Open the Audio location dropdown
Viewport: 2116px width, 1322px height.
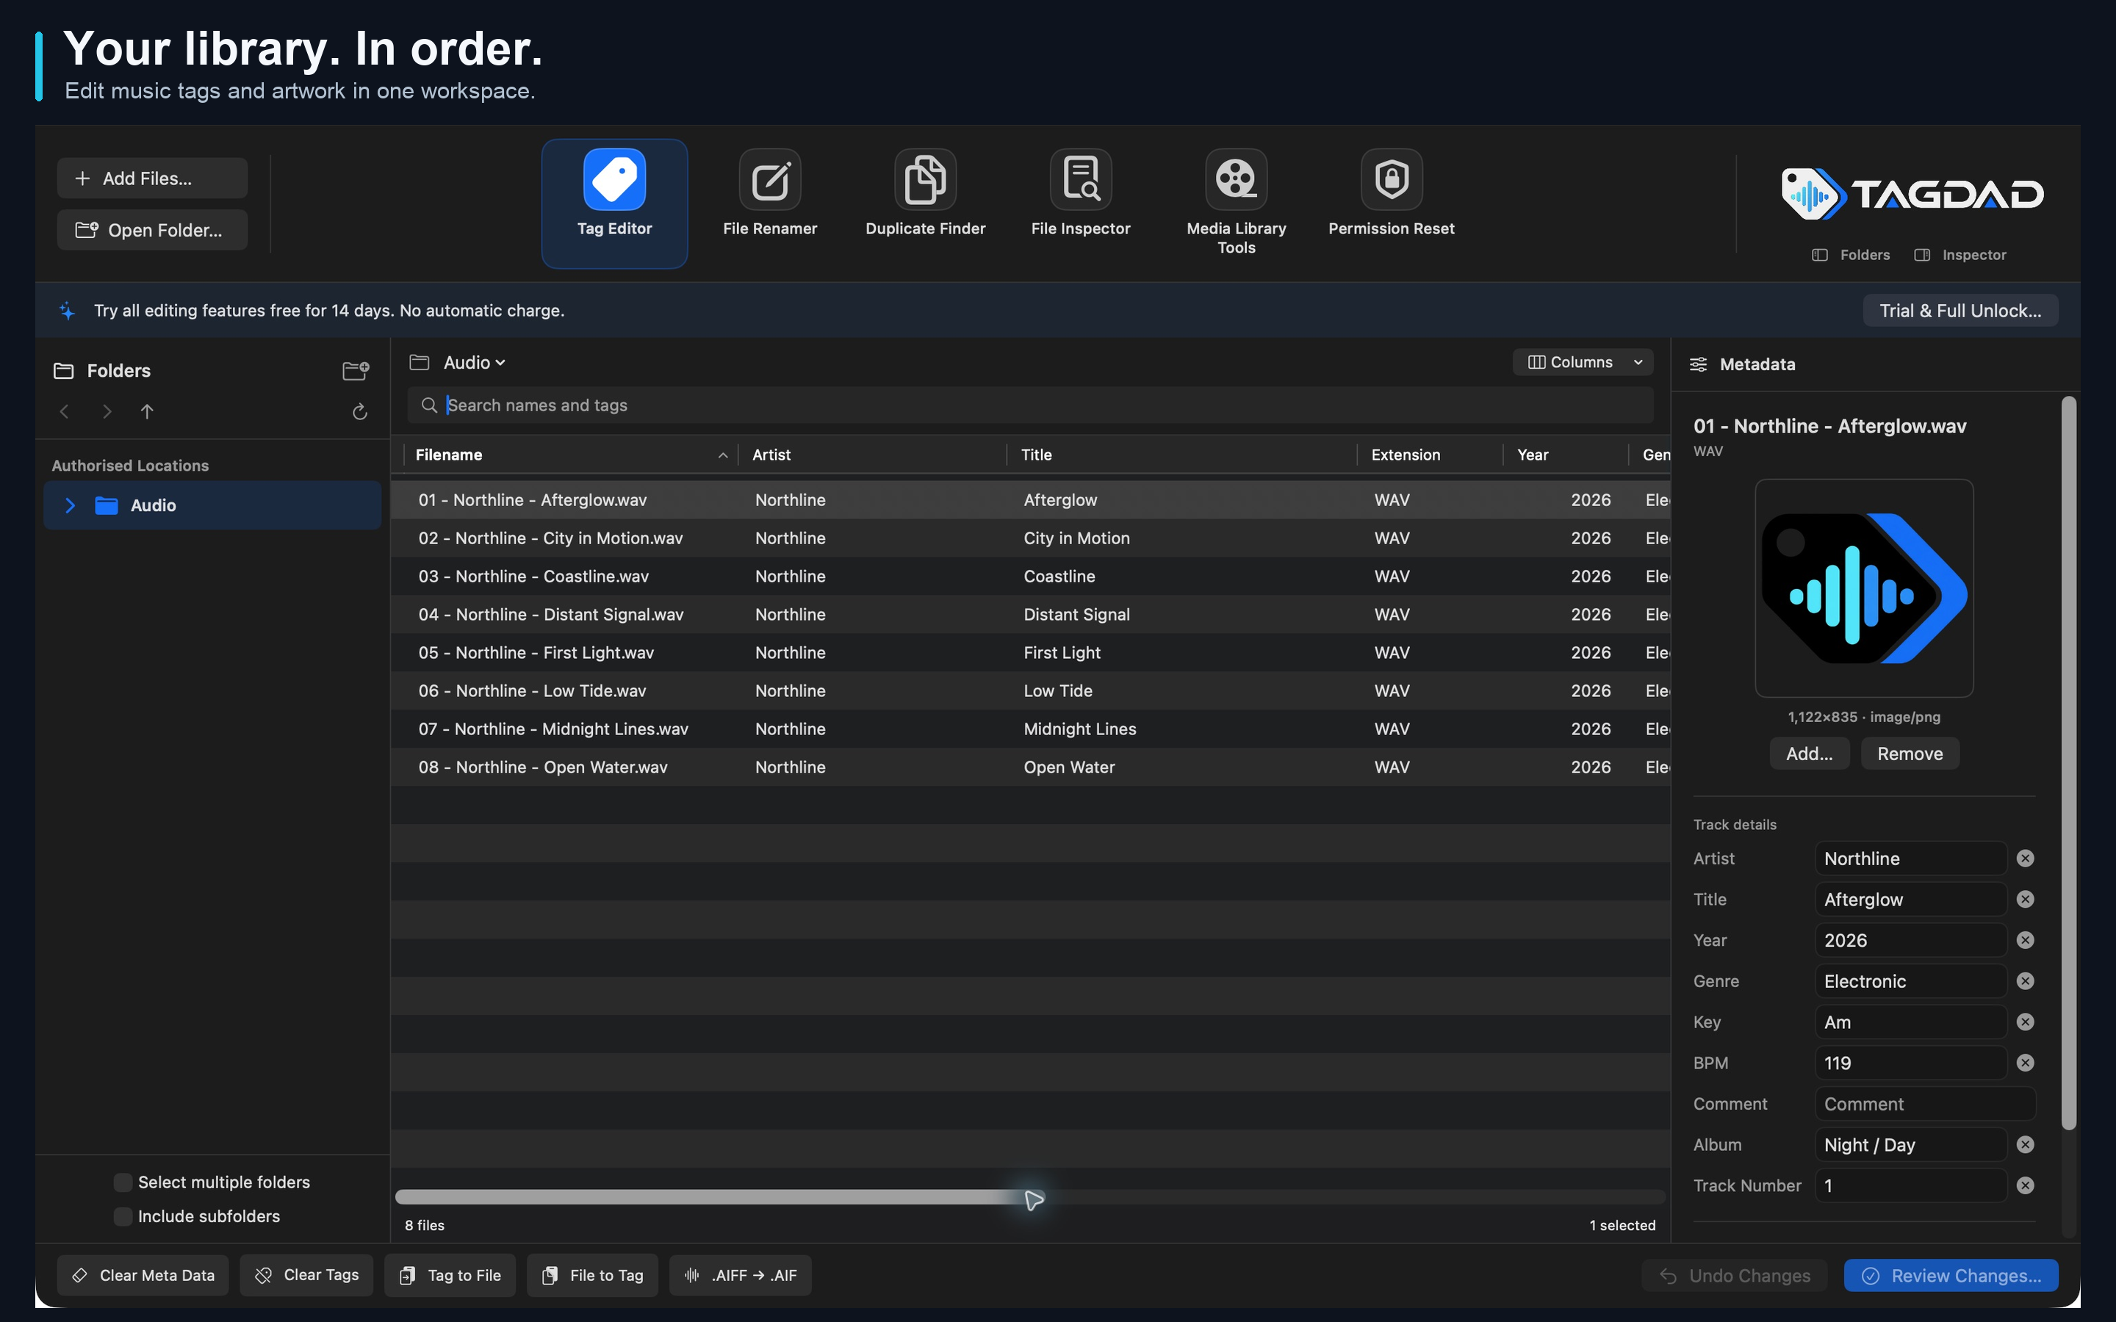[474, 363]
